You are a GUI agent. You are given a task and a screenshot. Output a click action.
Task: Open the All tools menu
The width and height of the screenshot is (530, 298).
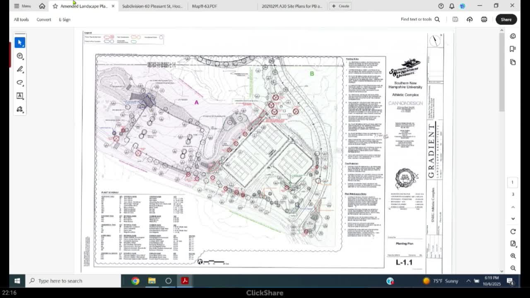click(21, 19)
